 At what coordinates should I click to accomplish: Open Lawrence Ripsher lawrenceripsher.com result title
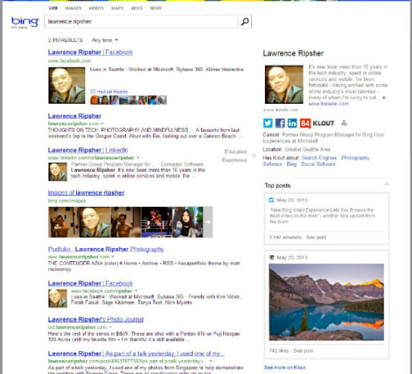pos(75,116)
